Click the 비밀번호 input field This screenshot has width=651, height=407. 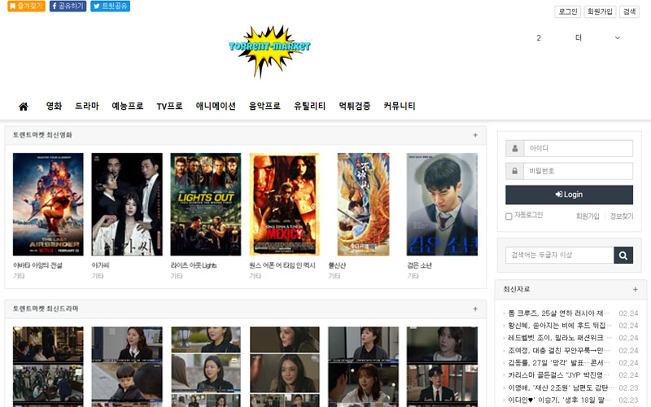[x=579, y=171]
